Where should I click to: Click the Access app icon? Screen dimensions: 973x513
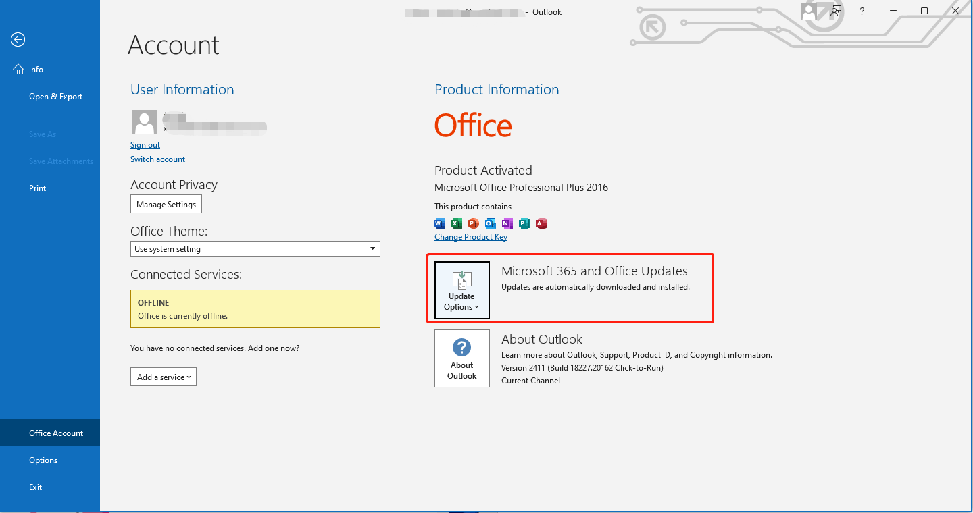[x=541, y=223]
